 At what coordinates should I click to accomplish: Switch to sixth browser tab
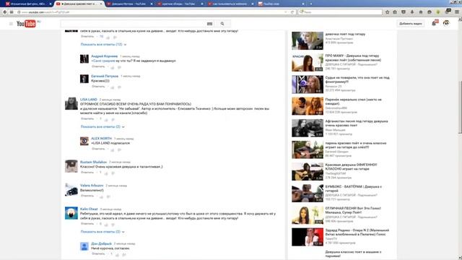tap(281, 4)
